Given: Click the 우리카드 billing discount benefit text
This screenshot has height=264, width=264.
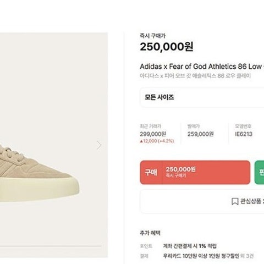Looking at the screenshot, I should [201, 256].
